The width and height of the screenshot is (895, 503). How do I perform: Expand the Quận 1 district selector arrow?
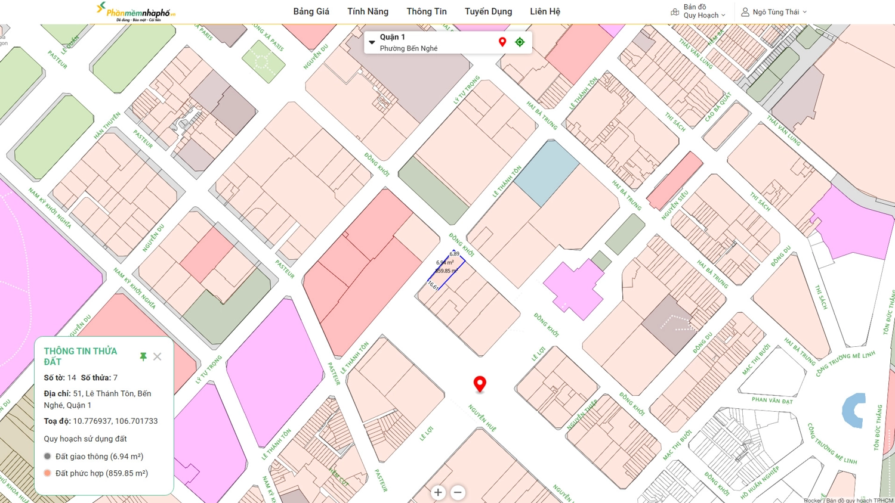[x=372, y=42]
